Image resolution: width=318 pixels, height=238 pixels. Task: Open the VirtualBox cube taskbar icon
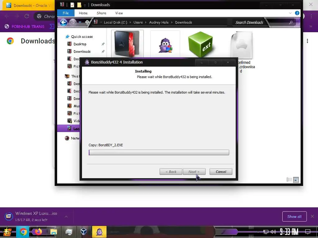tap(84, 232)
